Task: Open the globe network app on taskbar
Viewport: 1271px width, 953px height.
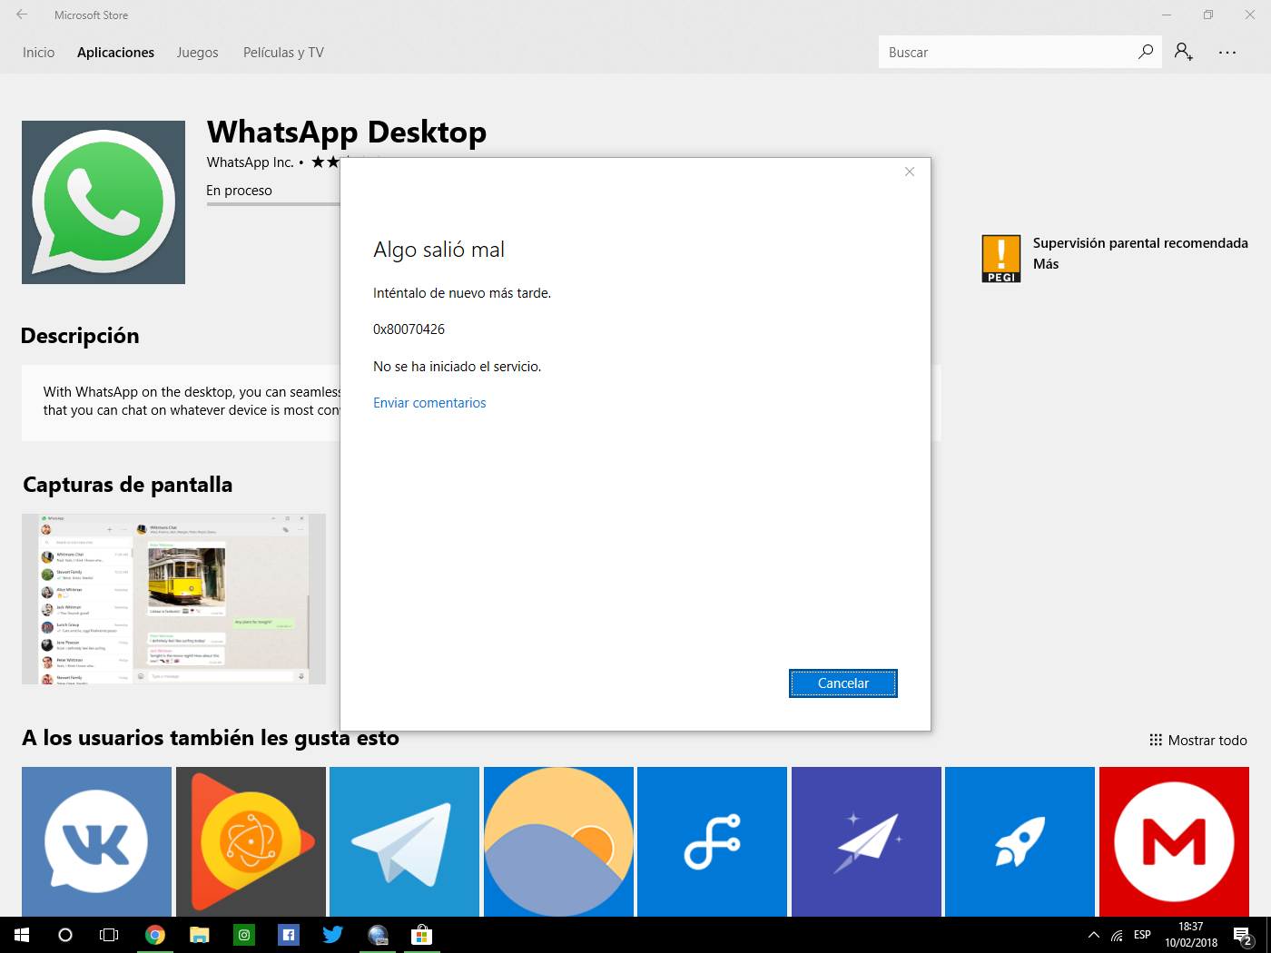Action: (378, 935)
